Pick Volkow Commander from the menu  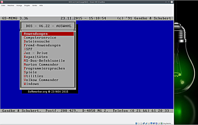41,80
